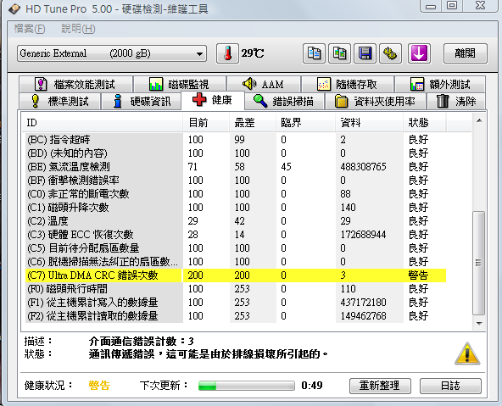Click the 日誌 button
The image size is (502, 406).
(450, 386)
